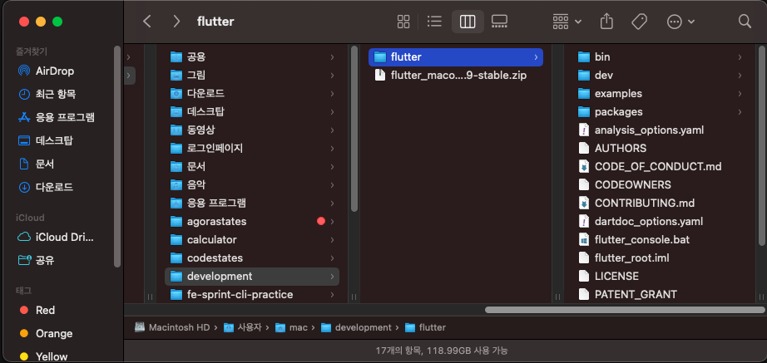The height and width of the screenshot is (363, 767).
Task: Select the 공용 folder
Action: [x=252, y=57]
